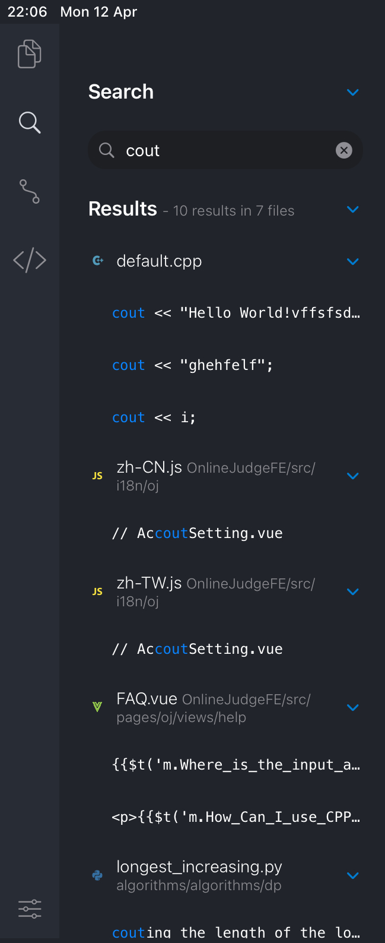Select the Search sidebar icon
Screen dimensions: 385x943
tap(29, 123)
